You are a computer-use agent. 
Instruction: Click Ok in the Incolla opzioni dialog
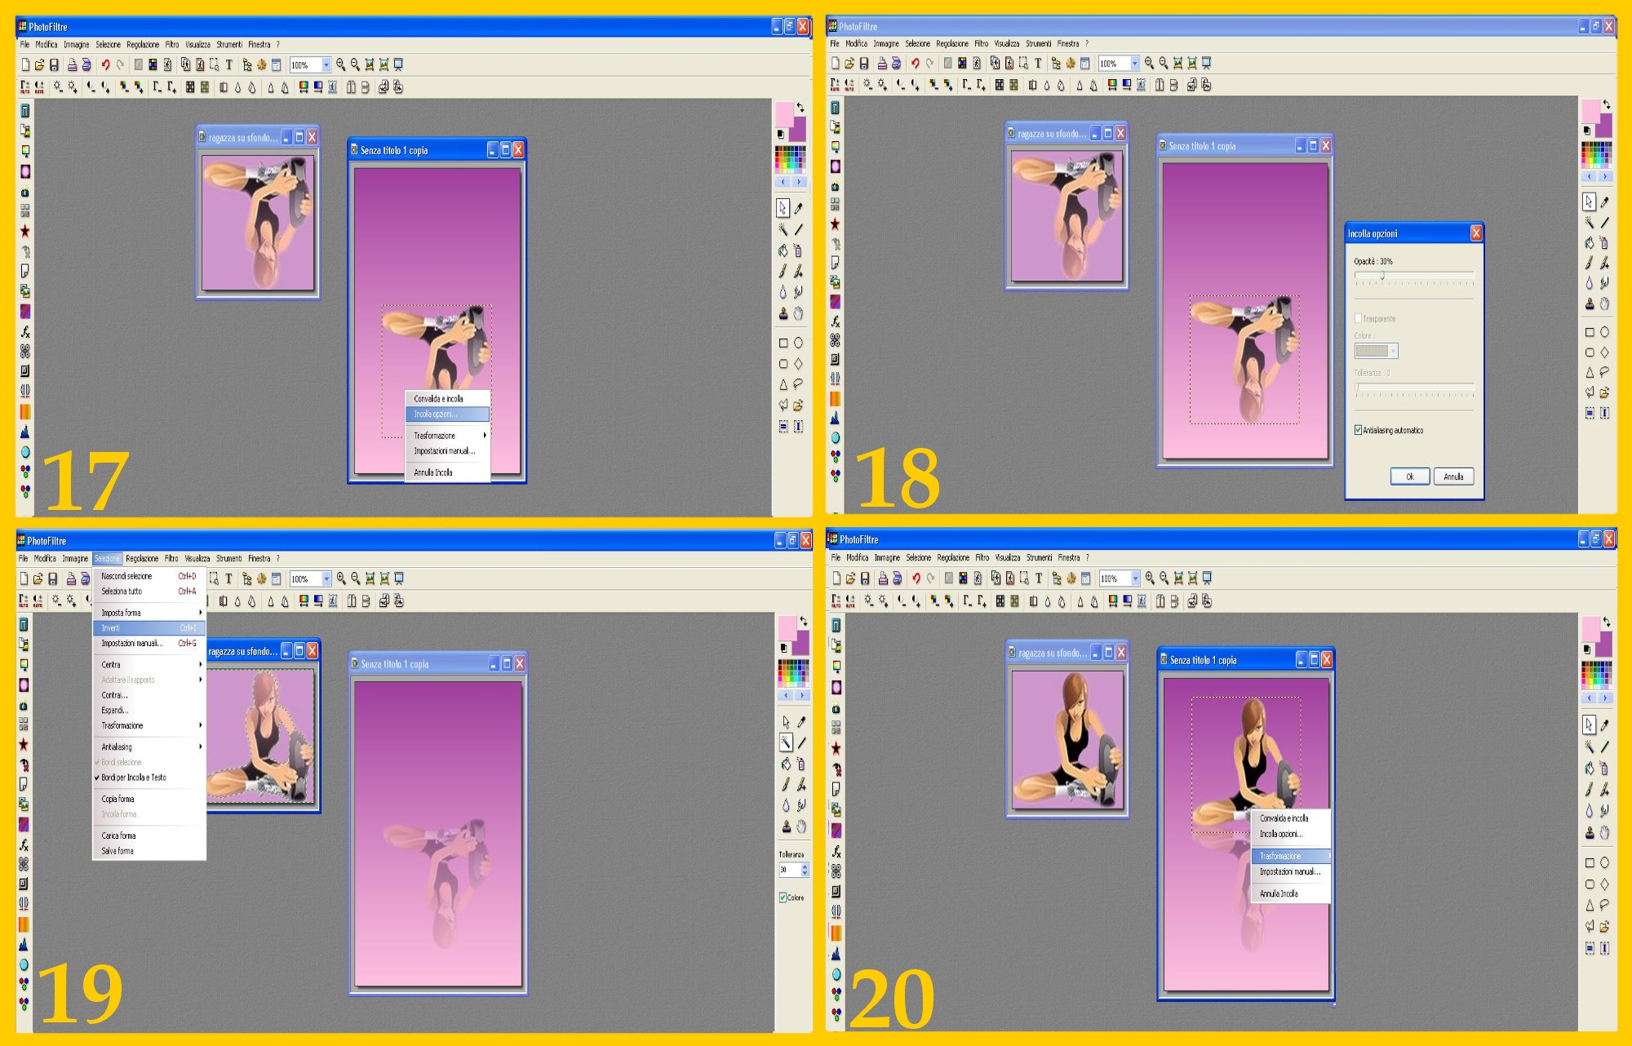(1409, 476)
